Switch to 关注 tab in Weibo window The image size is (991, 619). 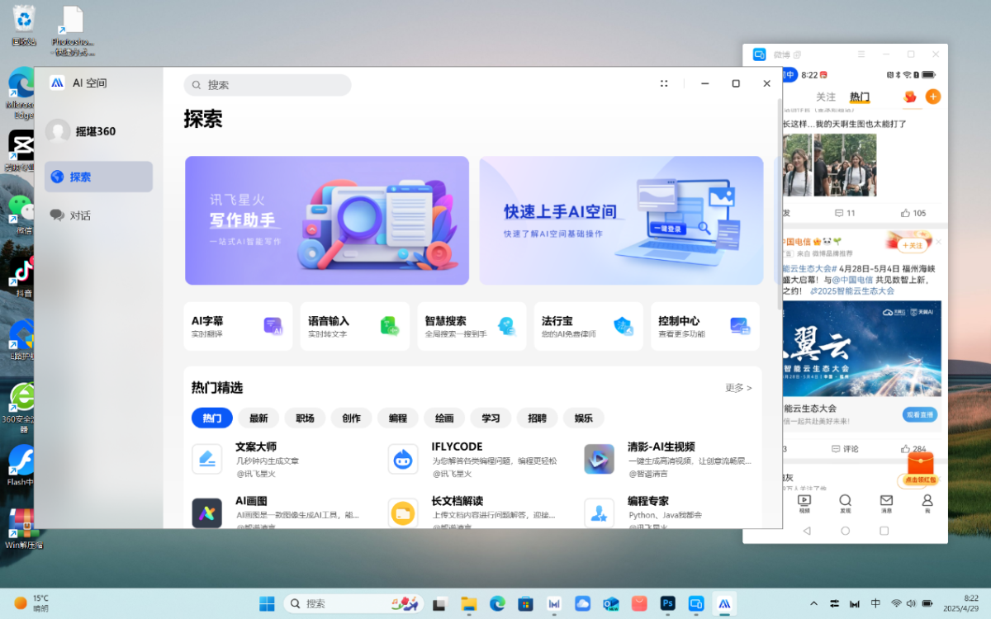(826, 97)
